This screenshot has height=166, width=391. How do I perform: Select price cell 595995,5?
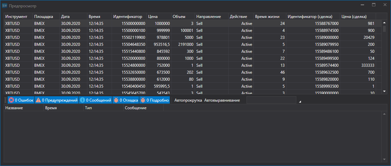[x=159, y=86]
